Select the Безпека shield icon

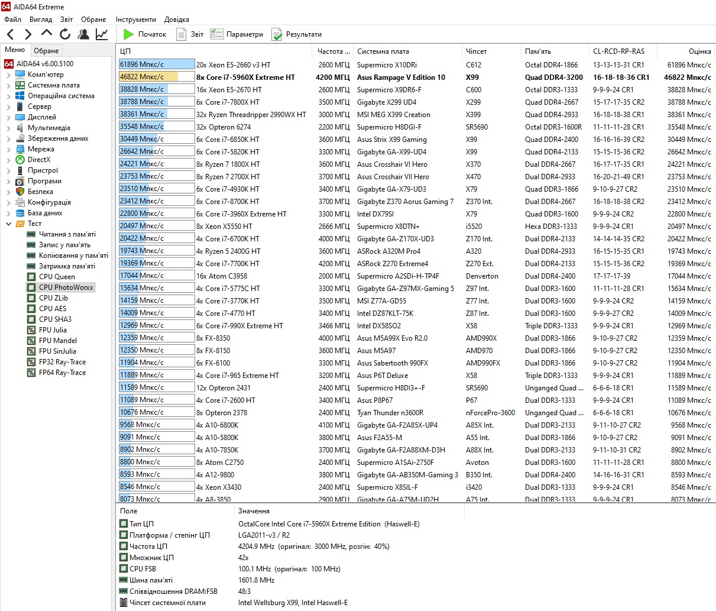[x=20, y=192]
